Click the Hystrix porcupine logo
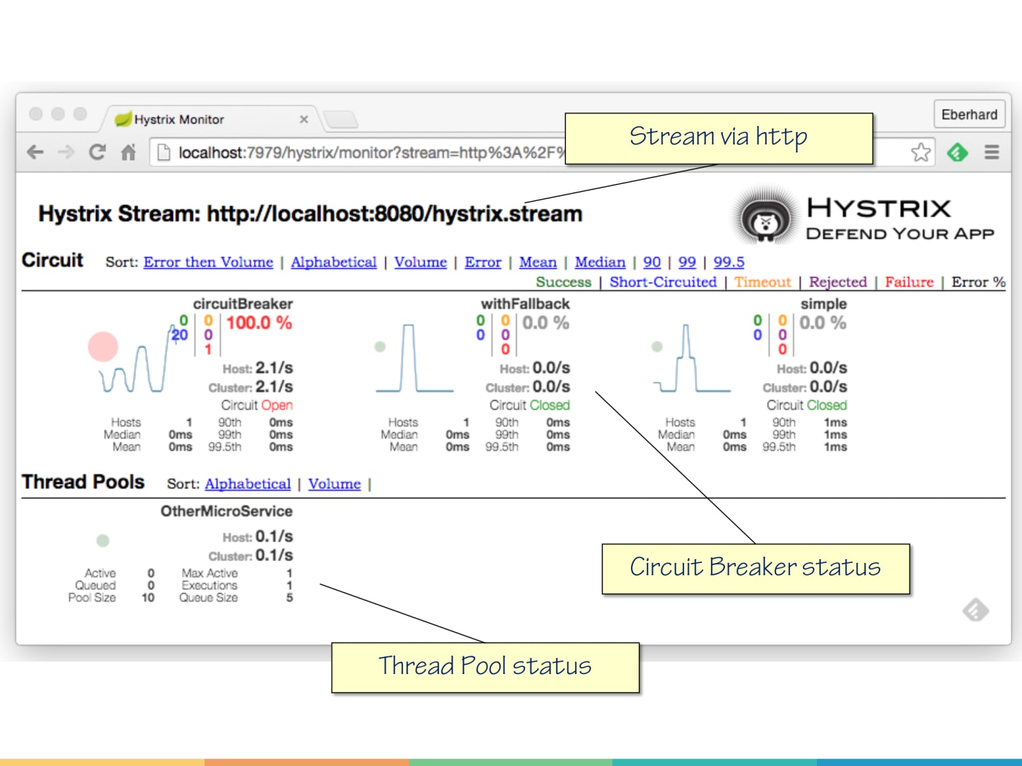 click(x=765, y=217)
